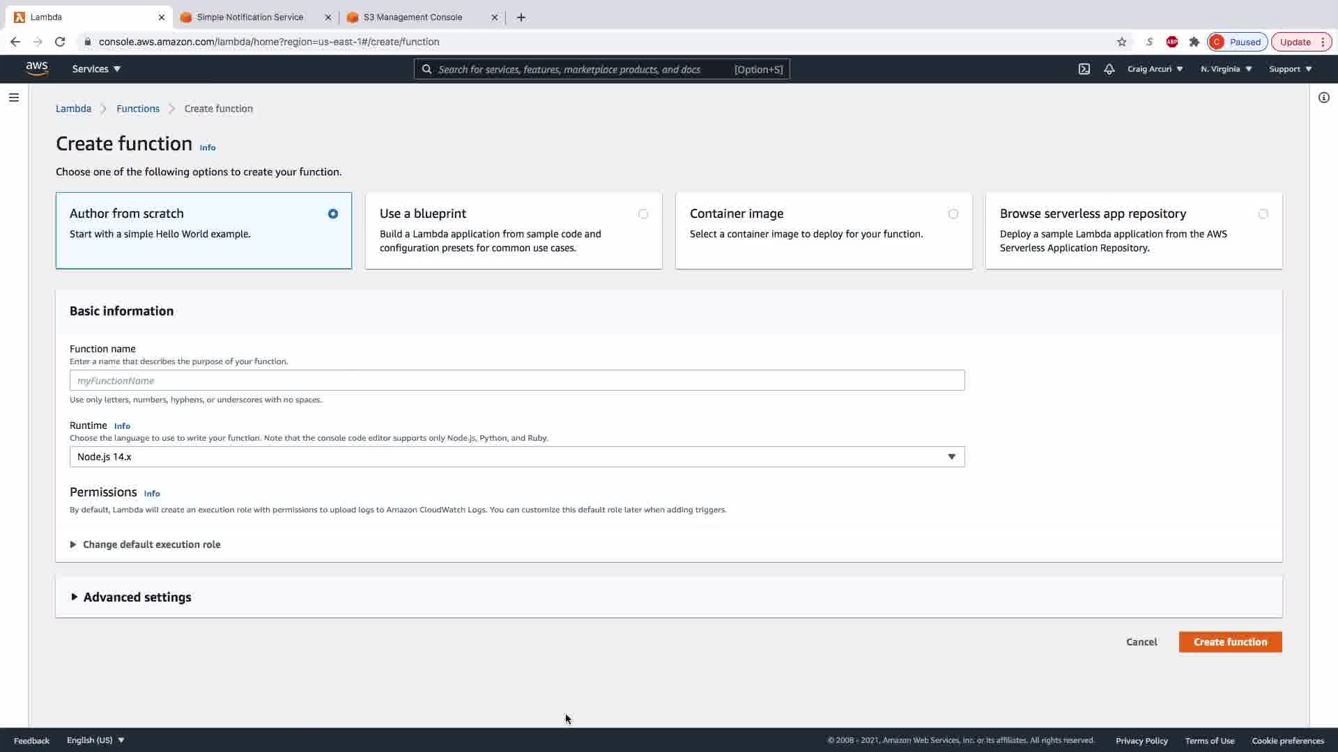
Task: Click the AWS logo home icon
Action: coord(37,68)
